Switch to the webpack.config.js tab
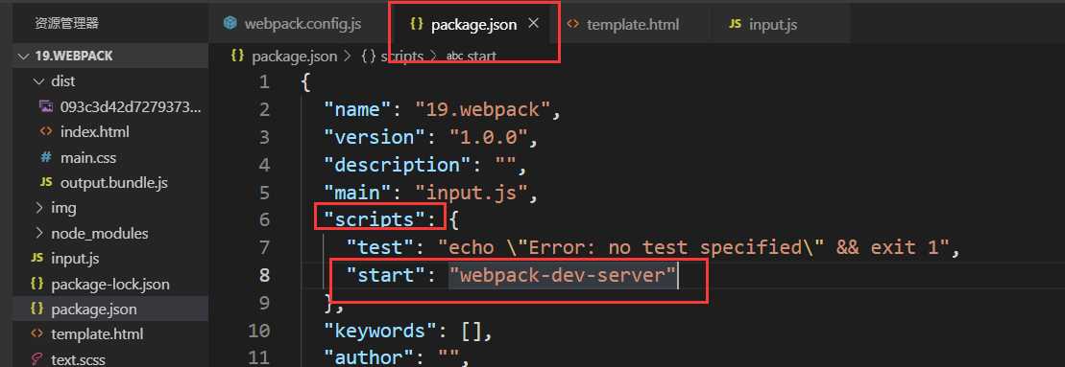Viewport: 1065px width, 367px height. (x=293, y=24)
